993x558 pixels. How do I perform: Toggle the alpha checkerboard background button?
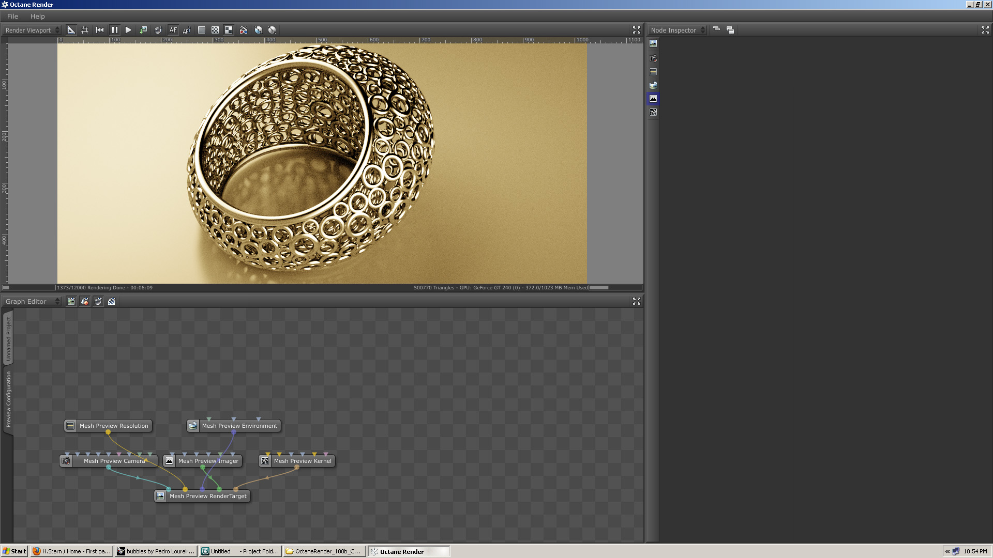[215, 30]
